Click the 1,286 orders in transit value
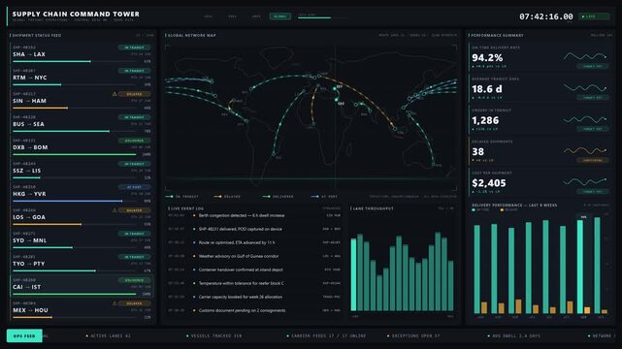This screenshot has width=622, height=349. coord(485,120)
